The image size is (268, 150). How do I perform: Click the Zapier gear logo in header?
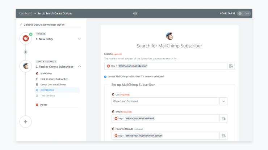click(x=135, y=13)
